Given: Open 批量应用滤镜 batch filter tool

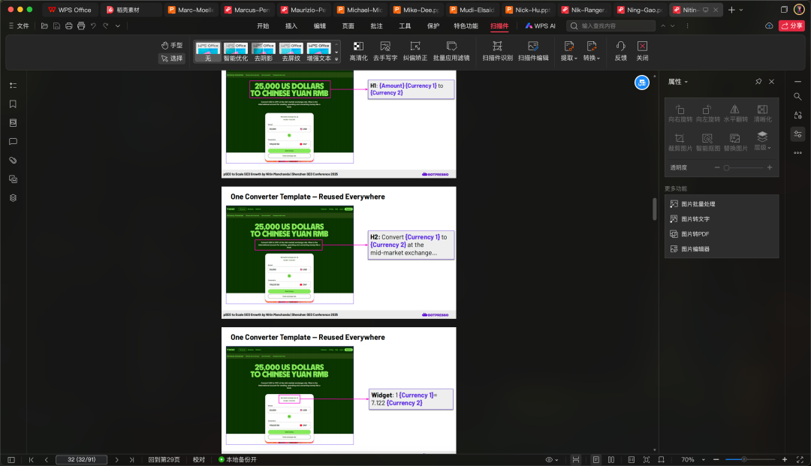Looking at the screenshot, I should [x=451, y=52].
